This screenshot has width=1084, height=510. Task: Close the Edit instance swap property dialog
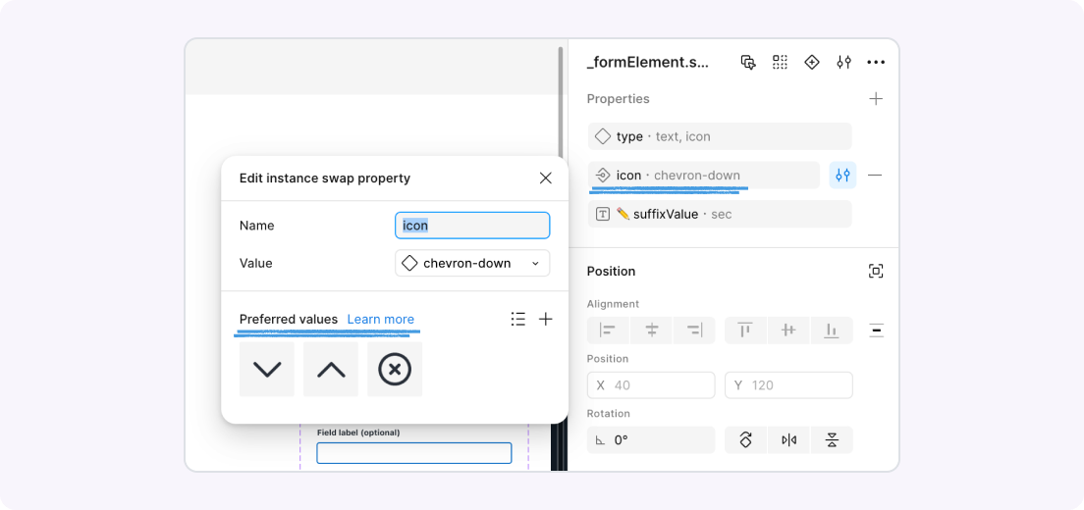point(546,178)
